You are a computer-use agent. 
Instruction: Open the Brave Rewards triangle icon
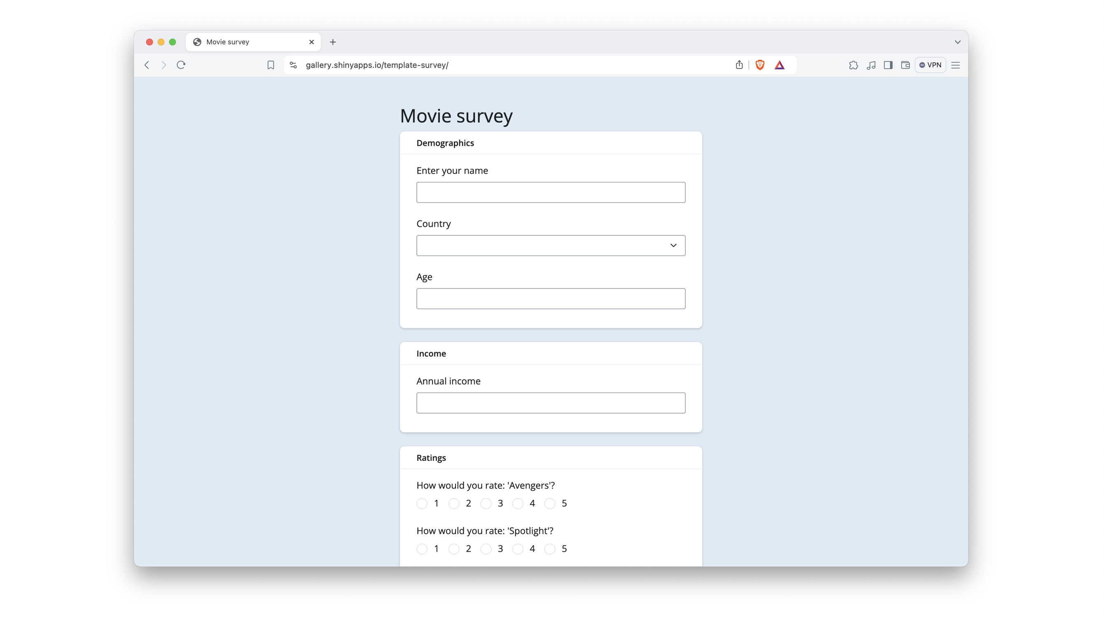tap(779, 65)
